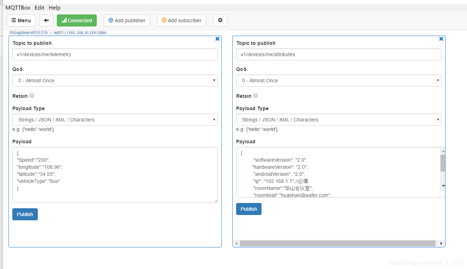Screen dimensions: 467x269
Task: Click the Add subscriber button
Action: [x=181, y=20]
